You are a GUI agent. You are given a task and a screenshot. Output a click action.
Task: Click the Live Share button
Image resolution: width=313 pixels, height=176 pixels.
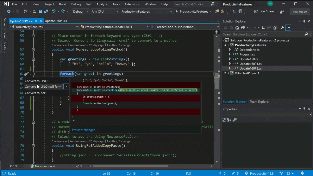264,11
